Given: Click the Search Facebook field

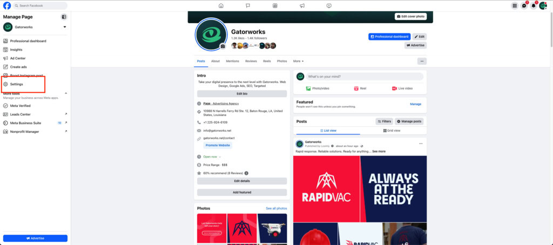Looking at the screenshot, I should 40,5.
